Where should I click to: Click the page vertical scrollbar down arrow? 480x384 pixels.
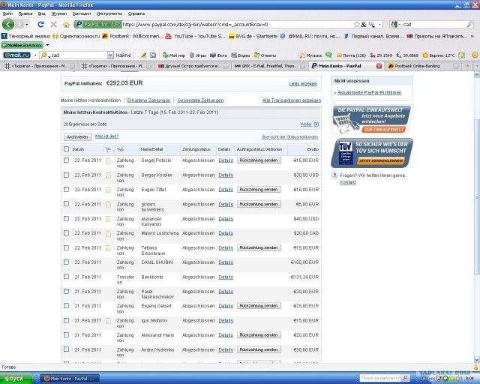point(477,360)
